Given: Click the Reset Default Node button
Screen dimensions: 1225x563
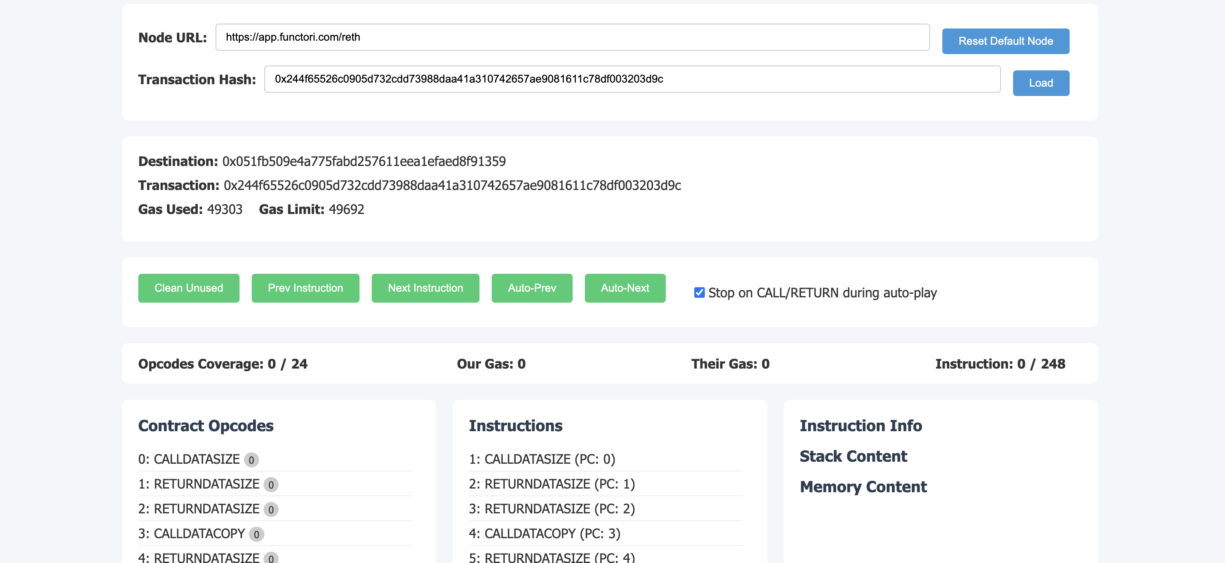Looking at the screenshot, I should point(1005,41).
